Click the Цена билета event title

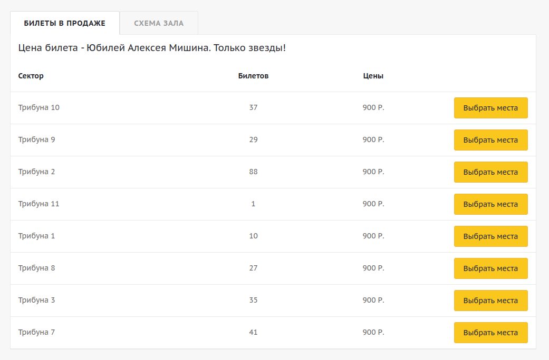click(152, 48)
